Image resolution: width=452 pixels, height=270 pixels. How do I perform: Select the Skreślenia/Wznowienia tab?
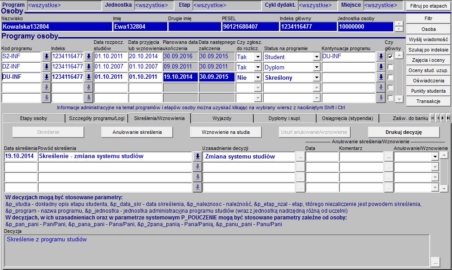pyautogui.click(x=160, y=118)
